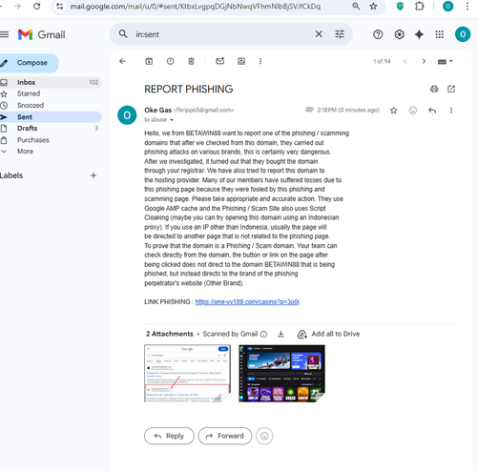
Task: Open browser extensions puzzle icon
Action: pyautogui.click(x=420, y=6)
